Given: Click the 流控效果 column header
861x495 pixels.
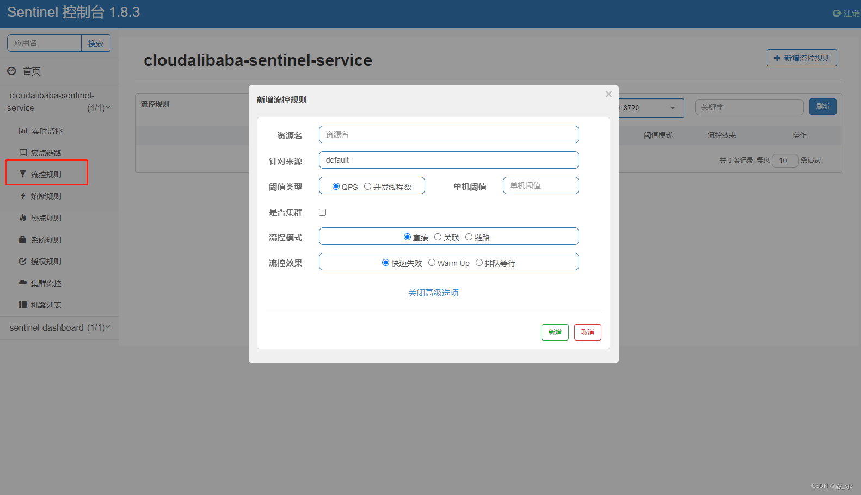Looking at the screenshot, I should point(722,135).
